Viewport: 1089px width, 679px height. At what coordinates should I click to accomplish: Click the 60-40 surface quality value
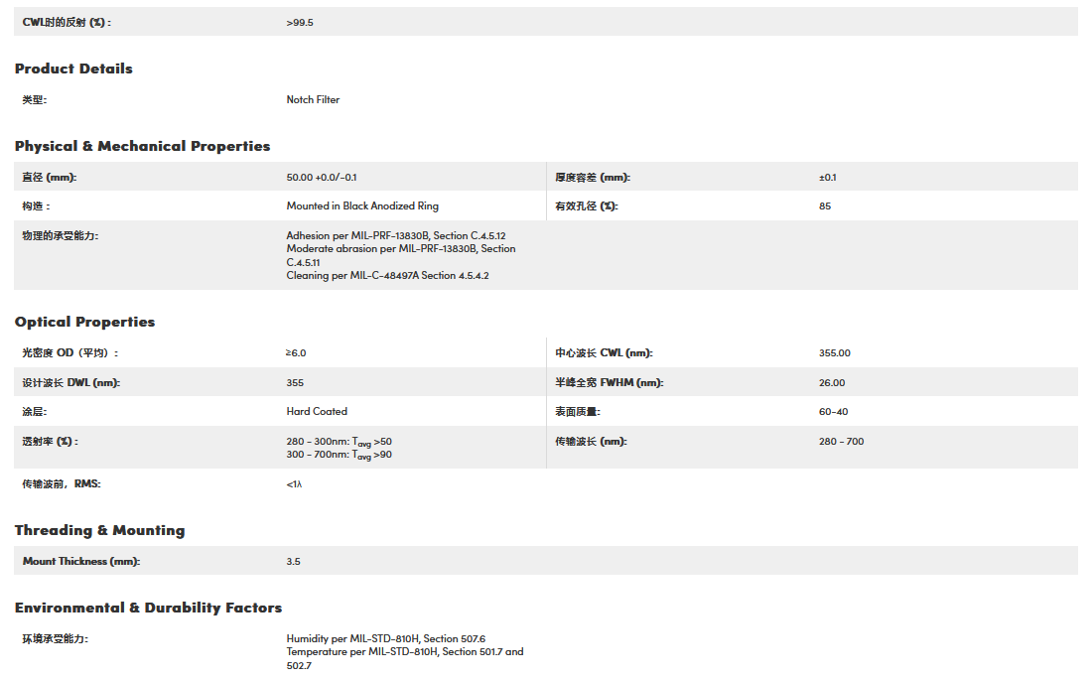(x=833, y=411)
